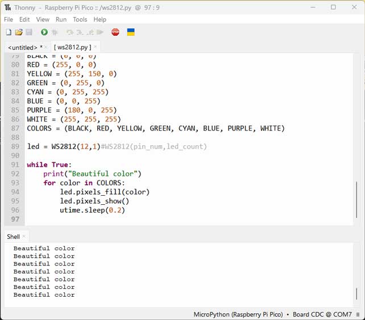Click the led.pixels_show() line
Image resolution: width=365 pixels, height=320 pixels.
94,201
